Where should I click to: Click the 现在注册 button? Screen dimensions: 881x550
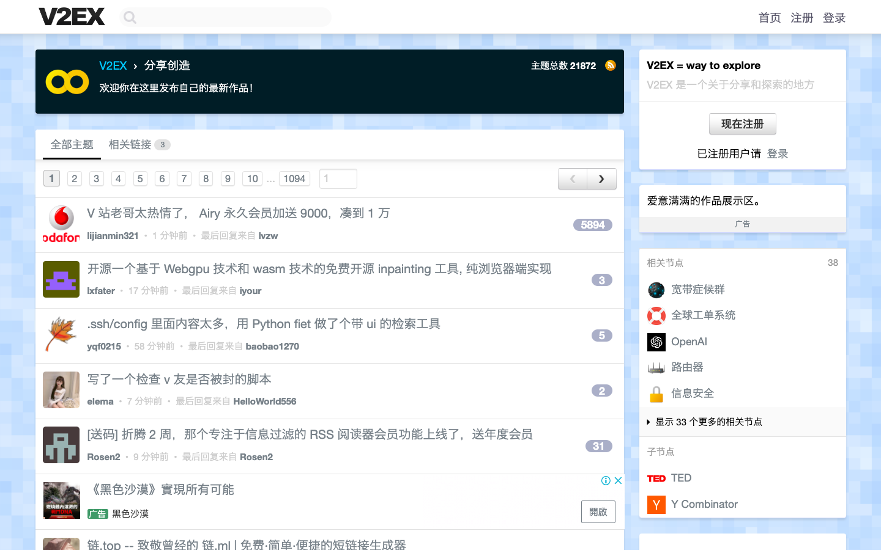point(742,123)
